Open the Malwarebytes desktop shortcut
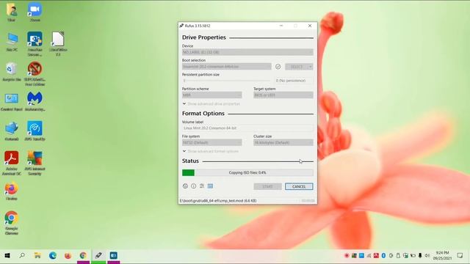The width and height of the screenshot is (470, 264). point(35,101)
